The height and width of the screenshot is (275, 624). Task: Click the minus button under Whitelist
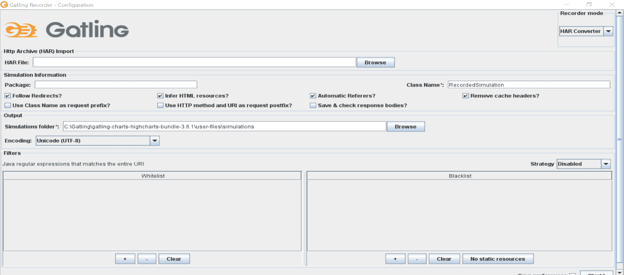[147, 259]
